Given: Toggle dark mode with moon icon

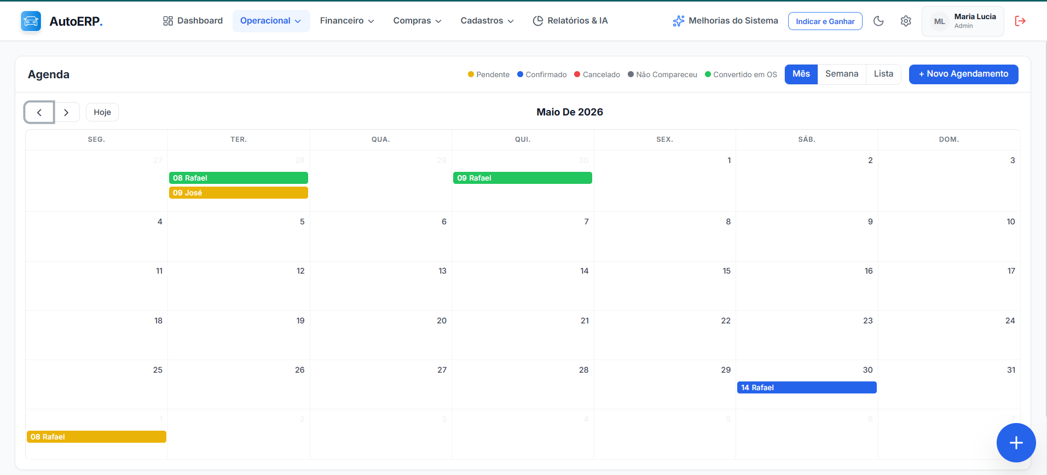Looking at the screenshot, I should 878,21.
